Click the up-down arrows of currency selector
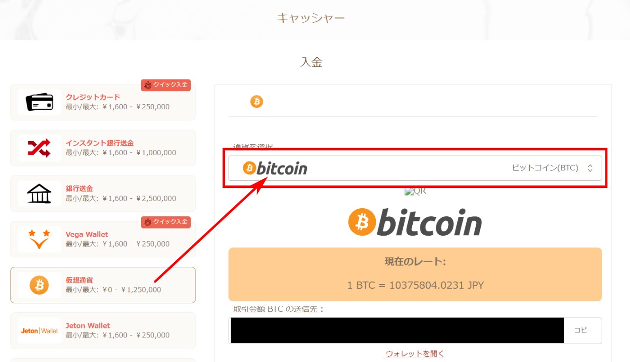Image resolution: width=630 pixels, height=362 pixels. point(590,168)
